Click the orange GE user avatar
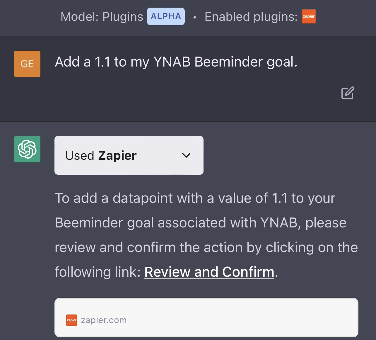 tap(27, 64)
